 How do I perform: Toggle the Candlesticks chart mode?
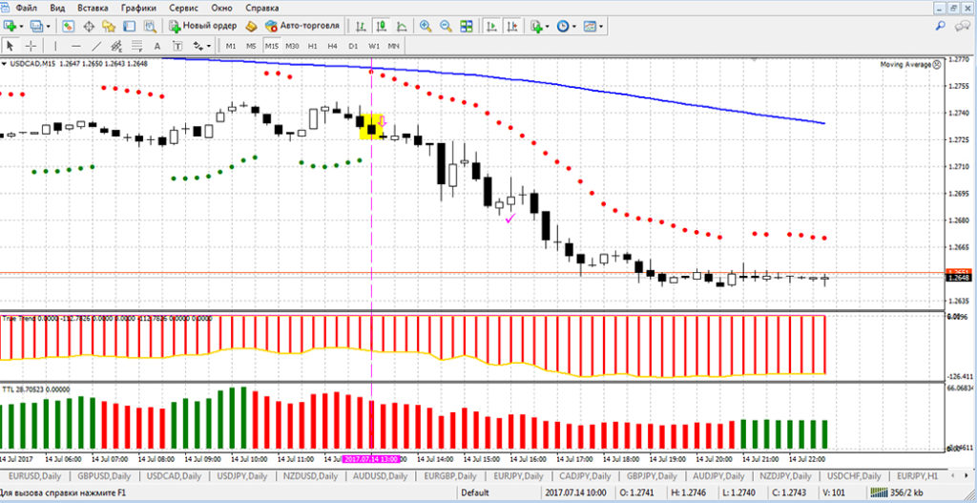[x=382, y=26]
